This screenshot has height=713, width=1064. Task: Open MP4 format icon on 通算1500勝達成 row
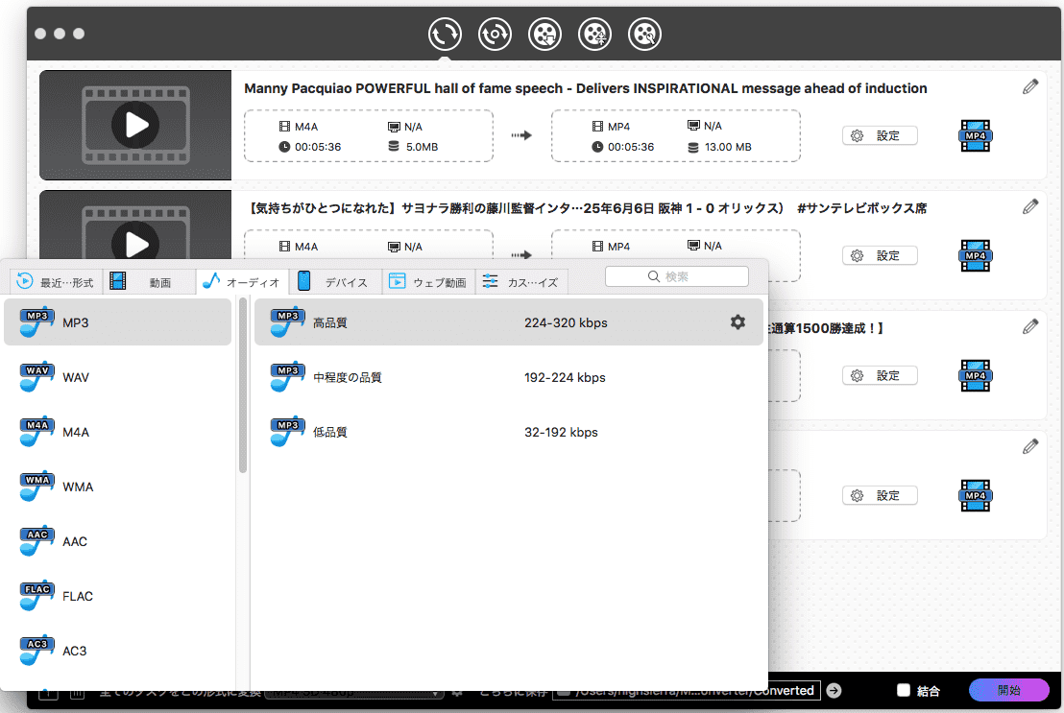pyautogui.click(x=975, y=376)
